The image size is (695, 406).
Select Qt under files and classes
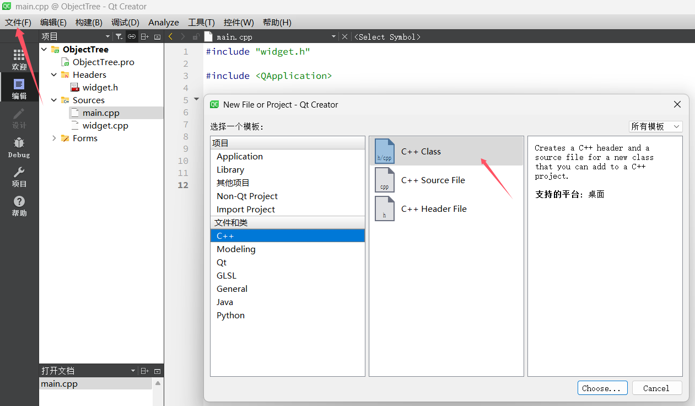tap(287, 262)
